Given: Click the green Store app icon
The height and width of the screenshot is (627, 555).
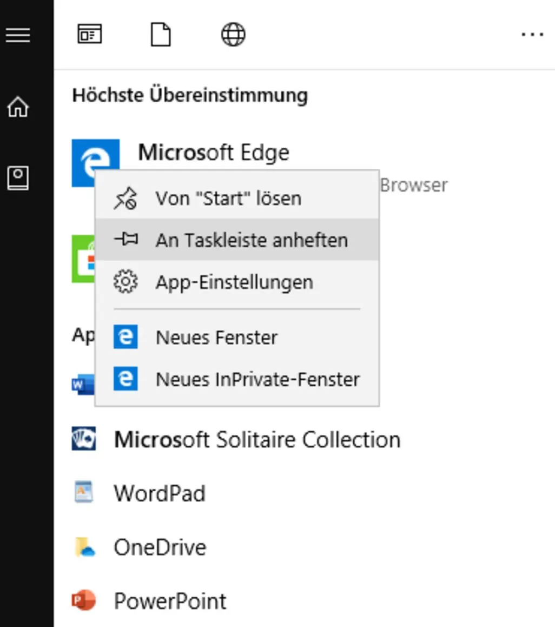Looking at the screenshot, I should coord(83,259).
